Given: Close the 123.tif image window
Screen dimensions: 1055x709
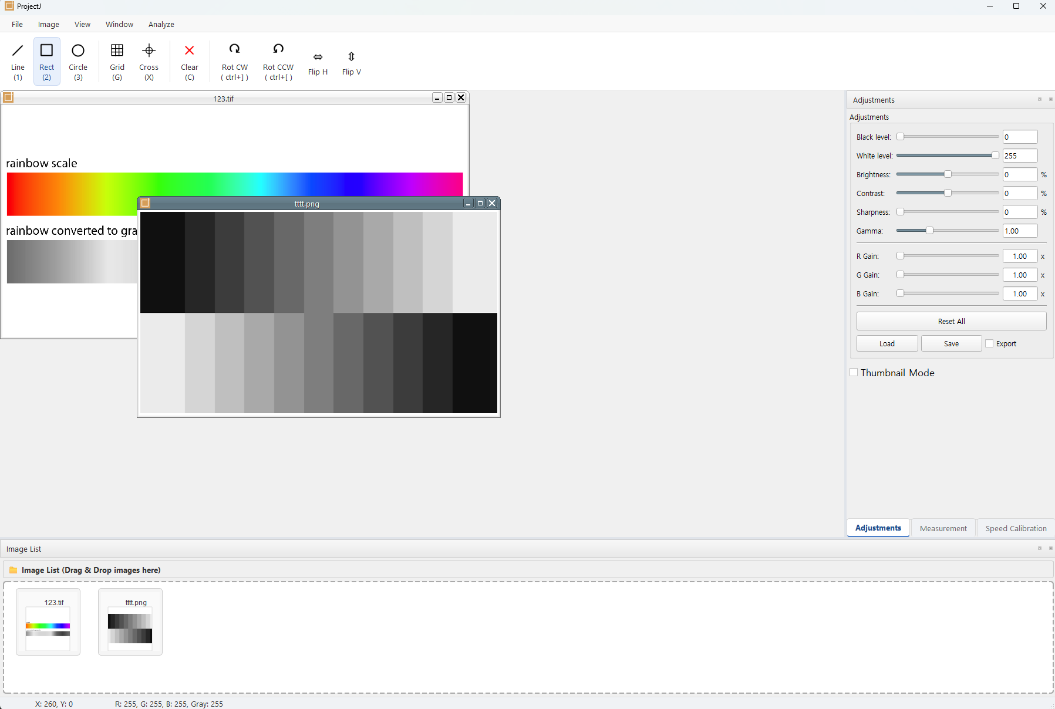Looking at the screenshot, I should [461, 97].
